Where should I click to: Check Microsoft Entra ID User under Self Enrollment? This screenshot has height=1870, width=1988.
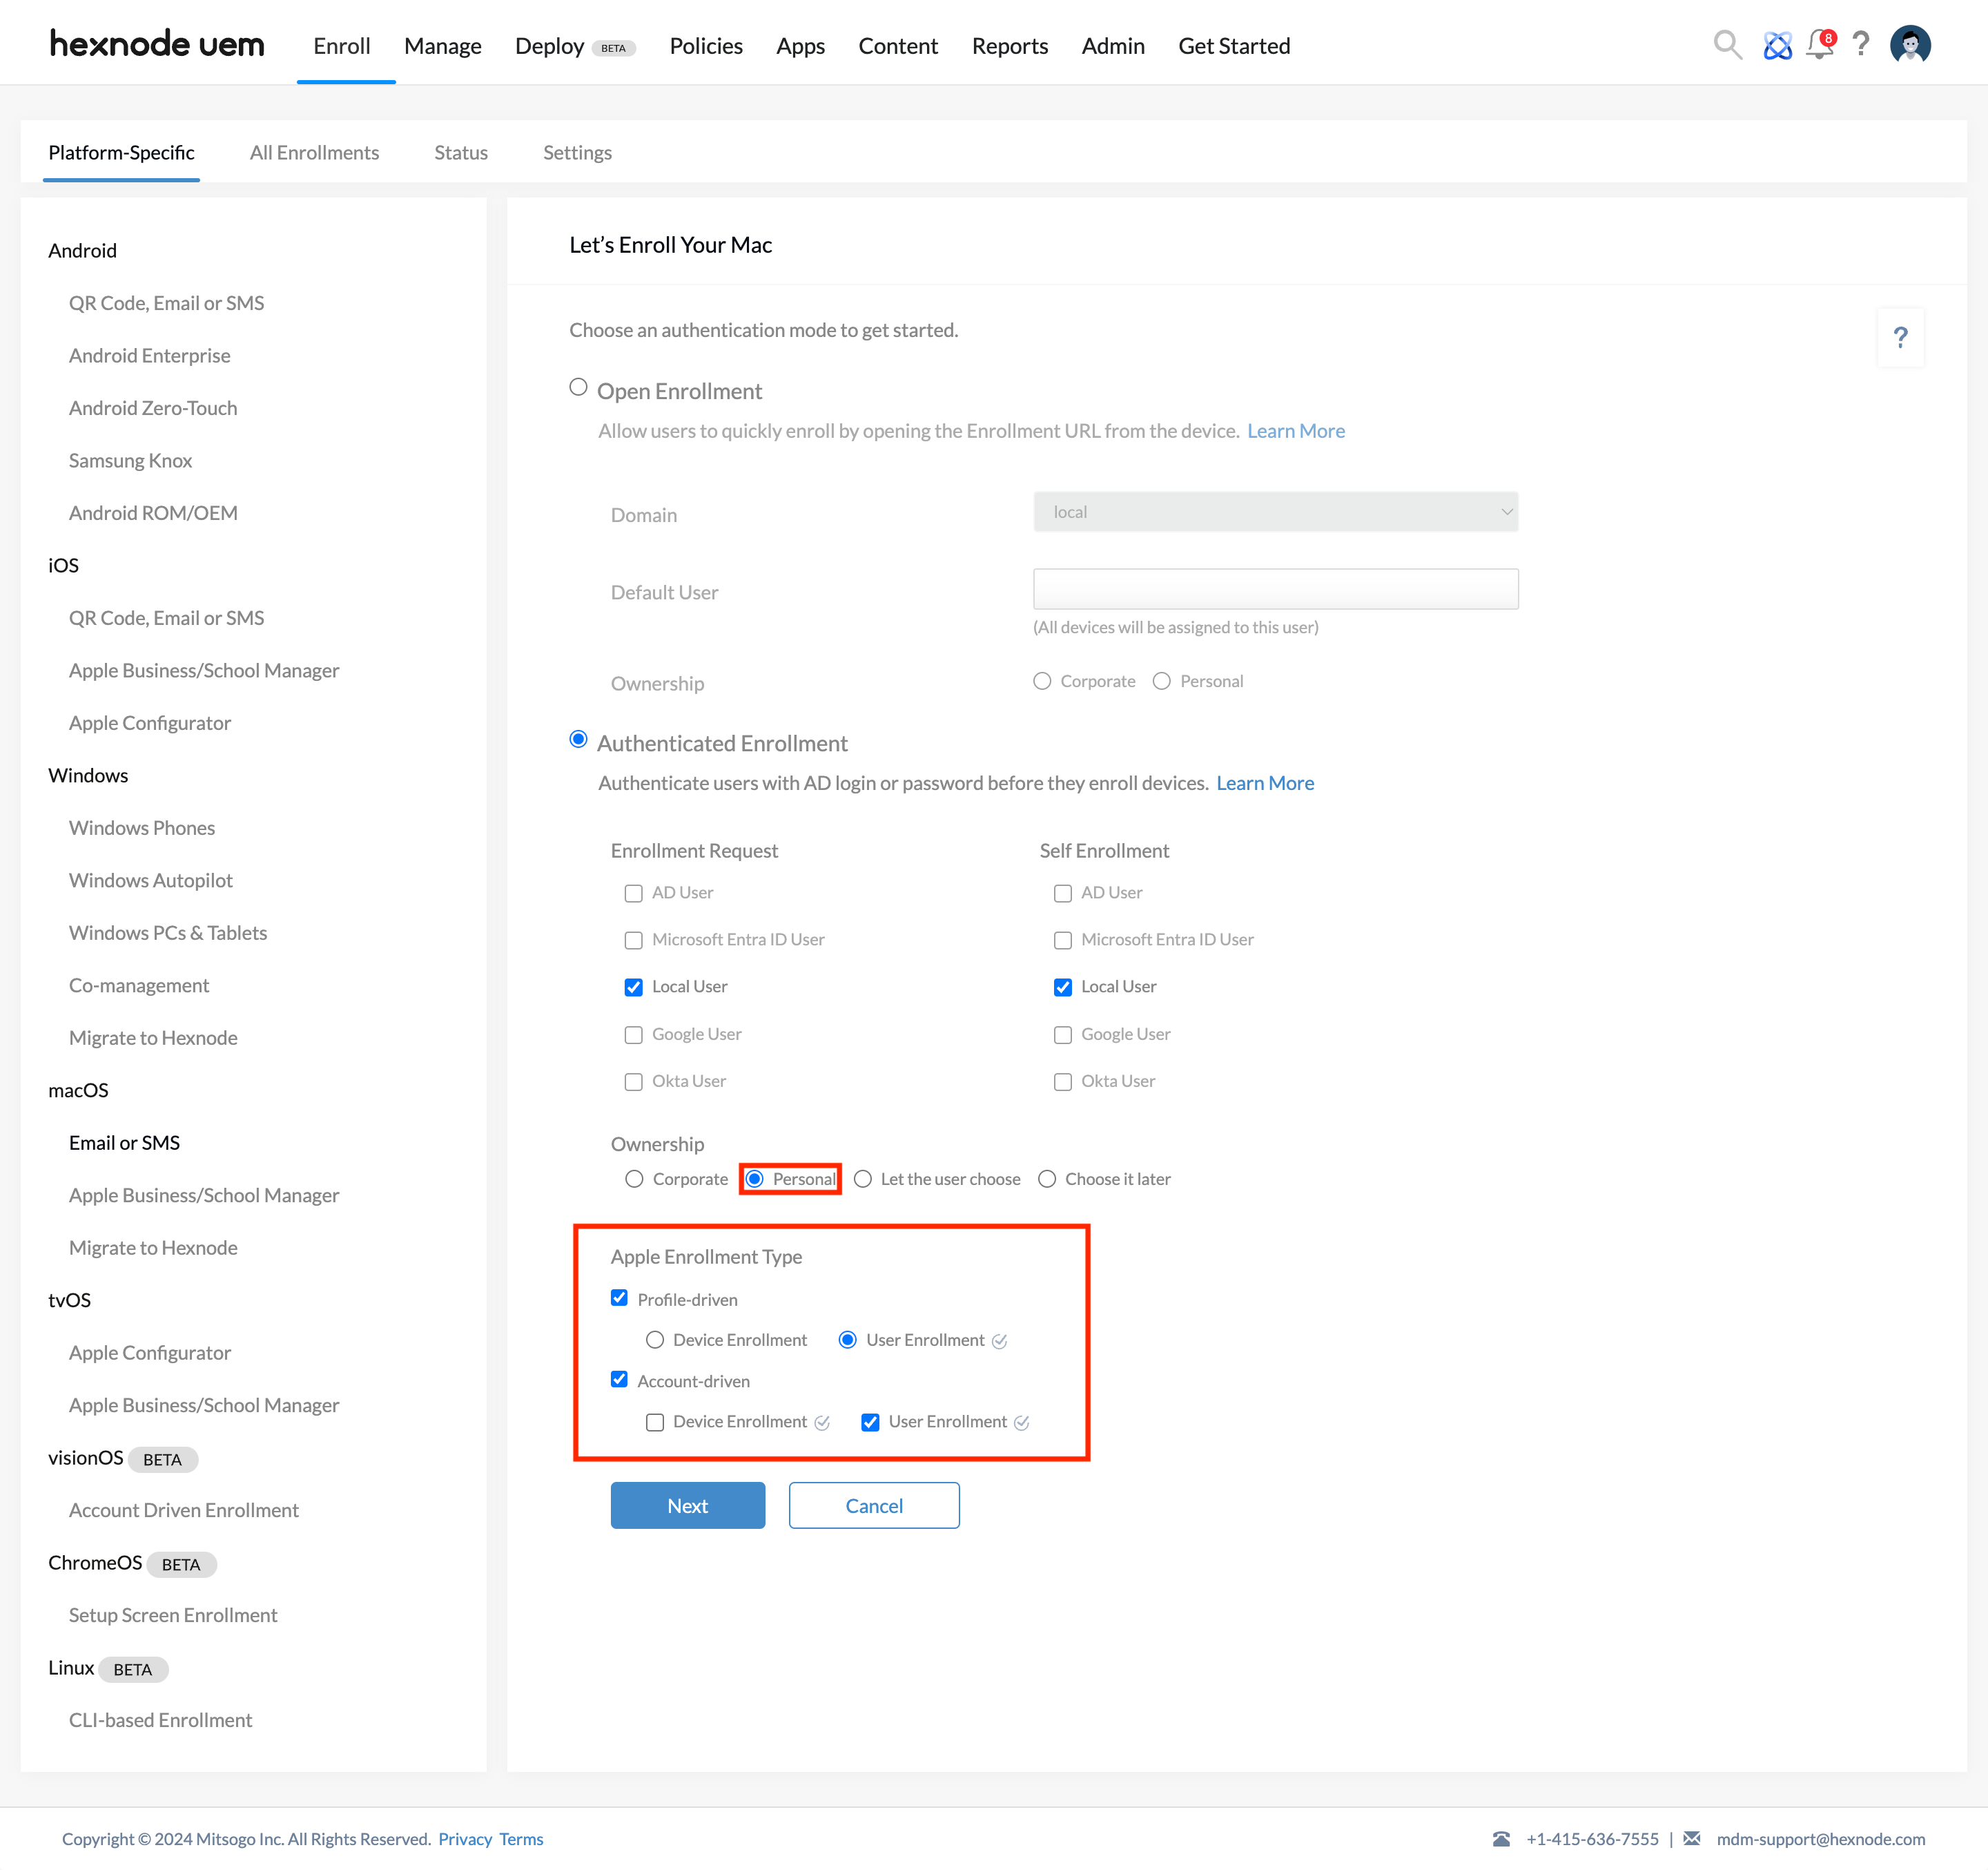coord(1062,941)
